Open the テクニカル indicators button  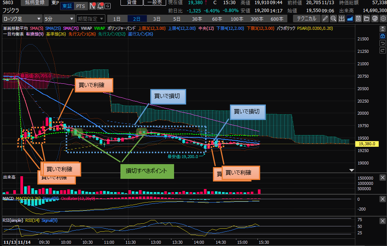pos(307,18)
